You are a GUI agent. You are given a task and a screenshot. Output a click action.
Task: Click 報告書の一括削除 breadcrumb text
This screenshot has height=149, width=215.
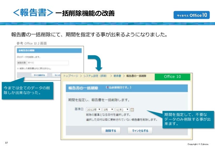coord(136,76)
